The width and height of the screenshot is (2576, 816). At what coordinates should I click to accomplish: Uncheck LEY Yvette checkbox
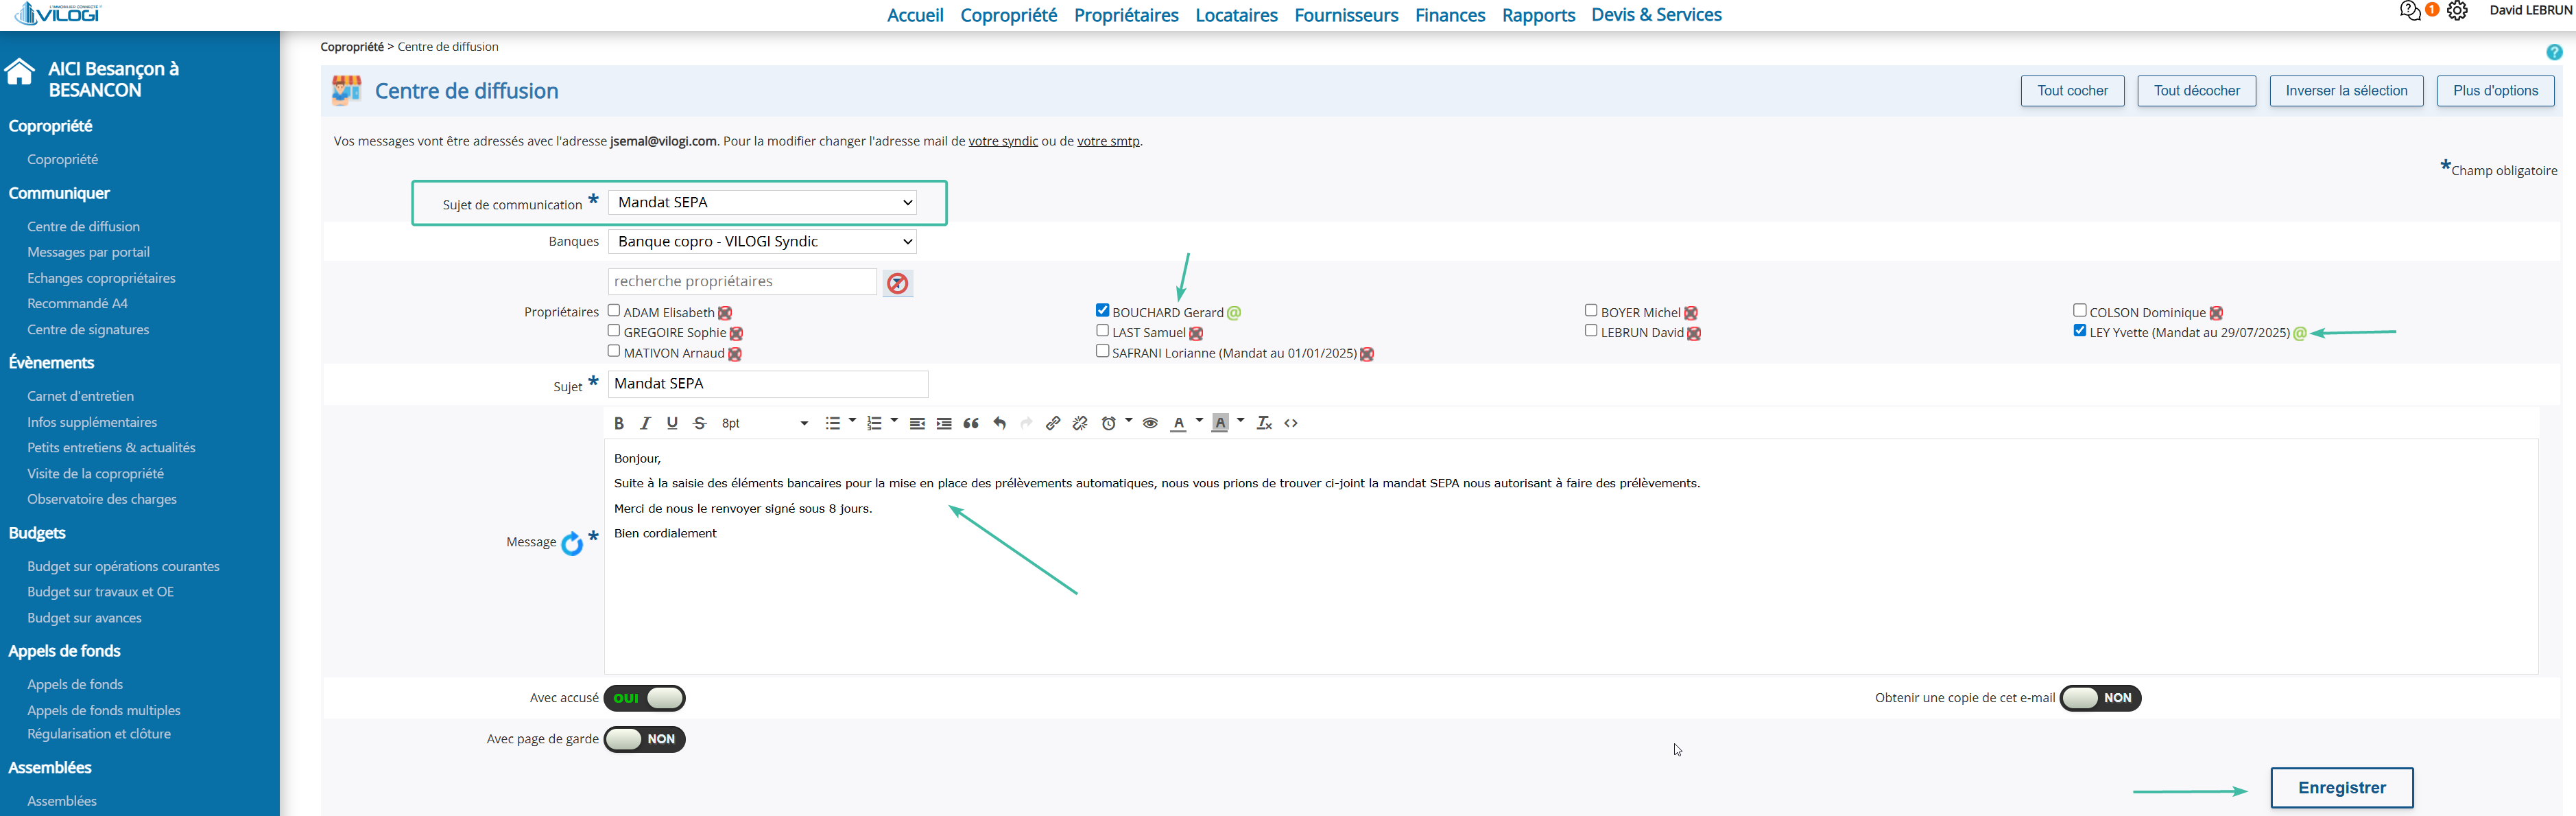point(2080,330)
